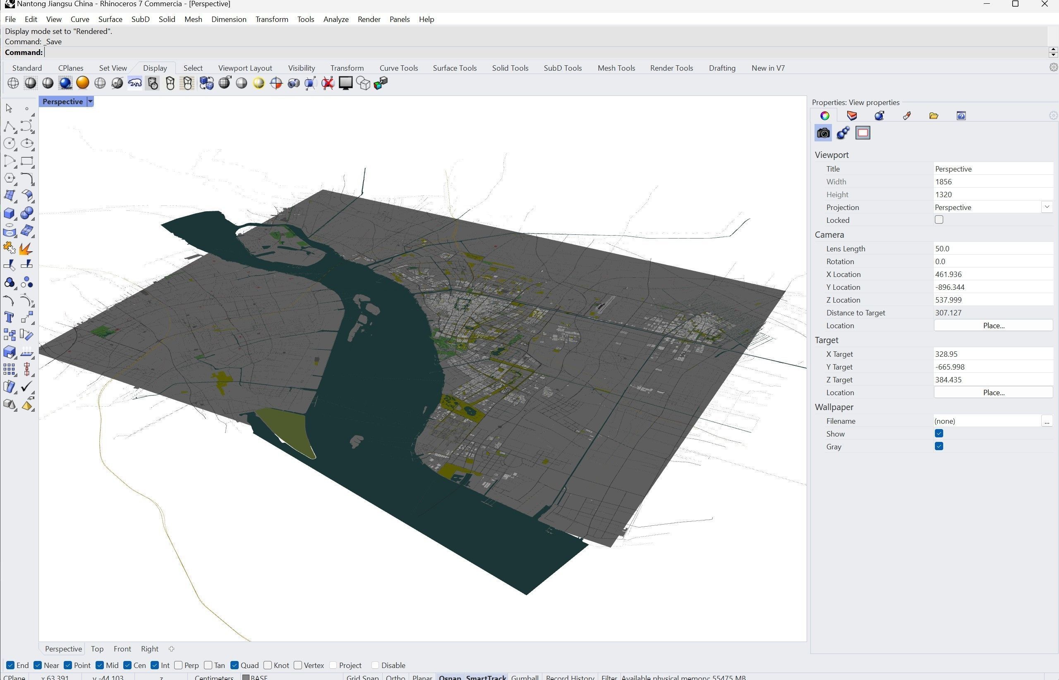Open the Help panel icon in Properties
Screen dimensions: 1059x680
[x=961, y=116]
